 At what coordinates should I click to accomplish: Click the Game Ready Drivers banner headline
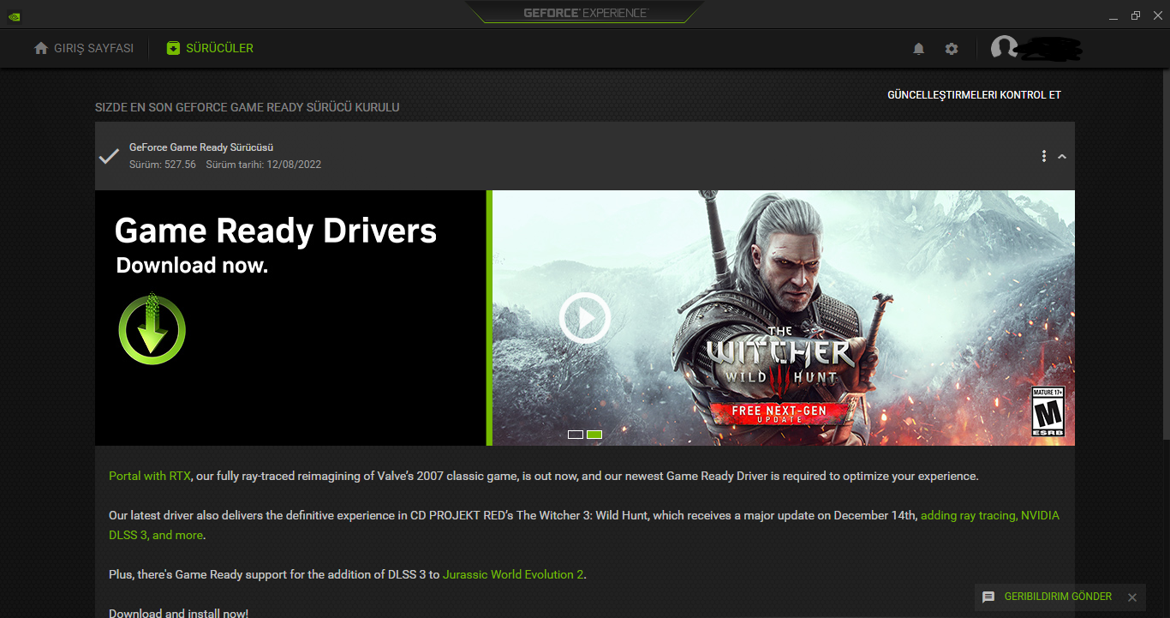(276, 231)
